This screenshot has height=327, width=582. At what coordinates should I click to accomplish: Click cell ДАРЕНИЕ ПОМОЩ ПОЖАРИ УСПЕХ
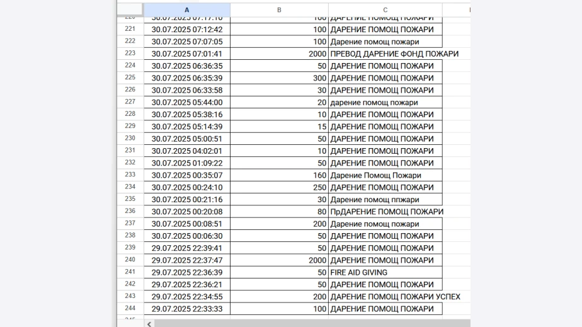(x=395, y=297)
